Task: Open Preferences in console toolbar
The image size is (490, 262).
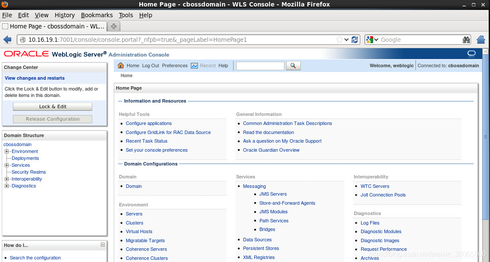Action: click(x=175, y=65)
